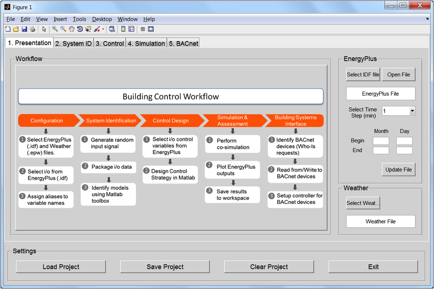Open the Insert menu
This screenshot has height=289, width=434.
click(x=60, y=19)
